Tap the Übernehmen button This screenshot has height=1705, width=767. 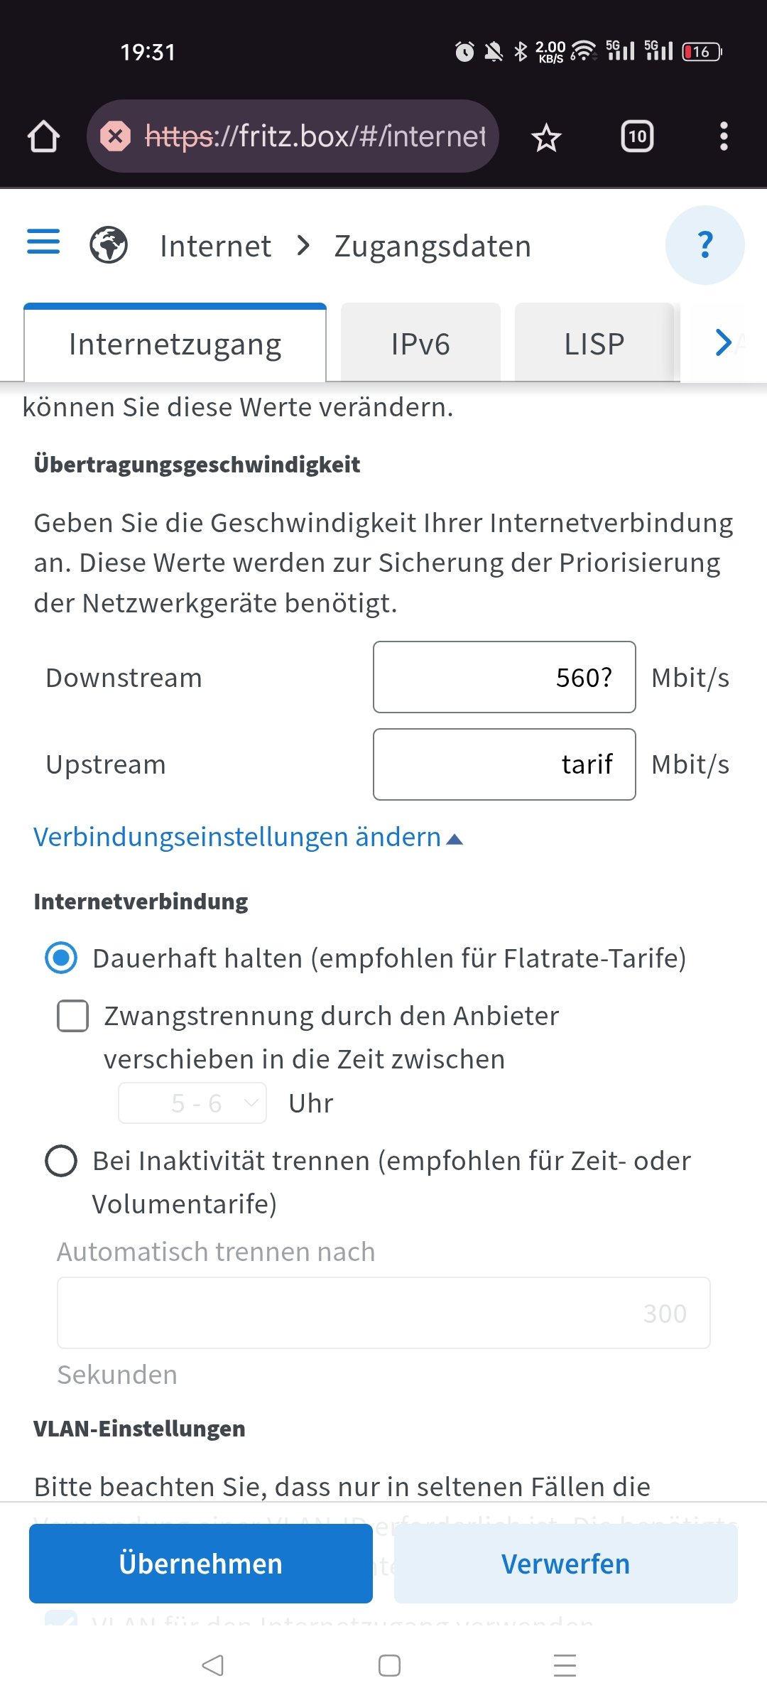201,1564
